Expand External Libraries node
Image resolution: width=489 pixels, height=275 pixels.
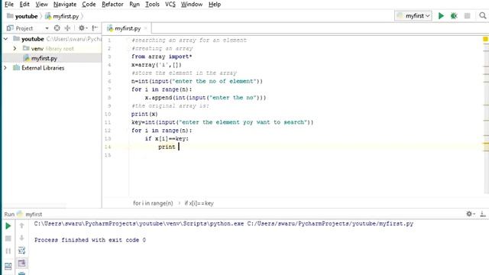click(5, 68)
